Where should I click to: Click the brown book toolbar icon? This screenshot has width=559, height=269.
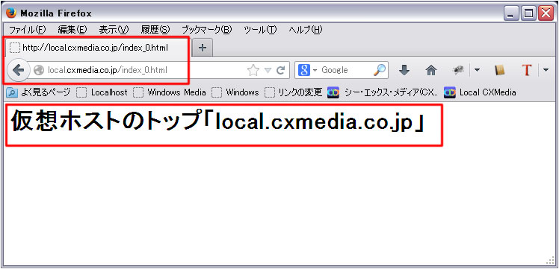(500, 70)
